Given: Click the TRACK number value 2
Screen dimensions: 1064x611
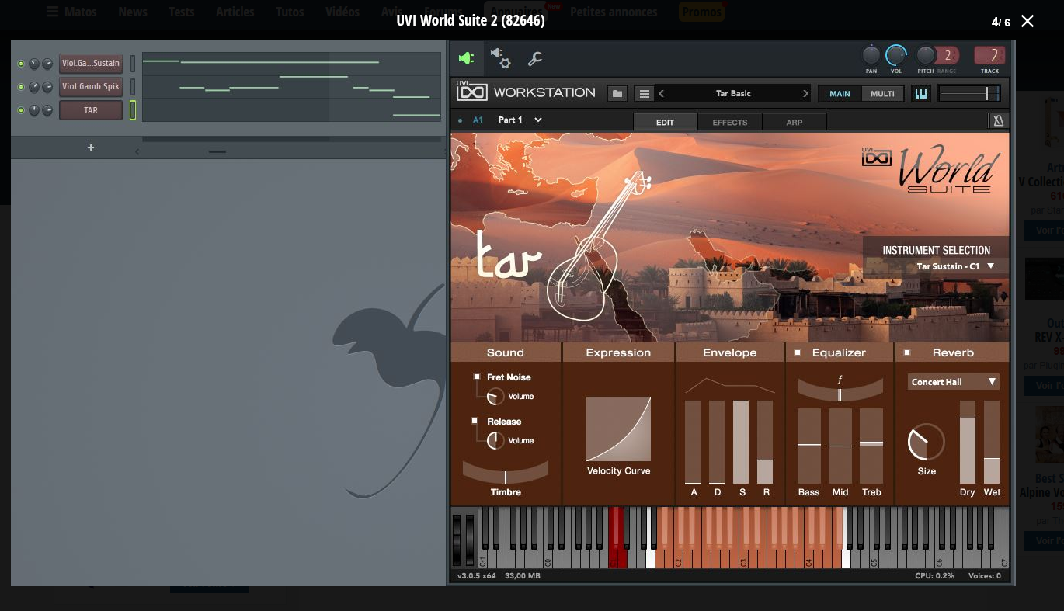Looking at the screenshot, I should tap(989, 55).
